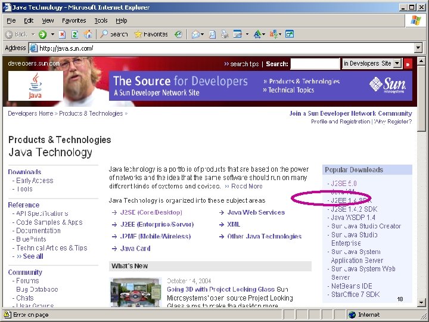Click the Java logo image
The image size is (429, 322).
pyautogui.click(x=36, y=86)
